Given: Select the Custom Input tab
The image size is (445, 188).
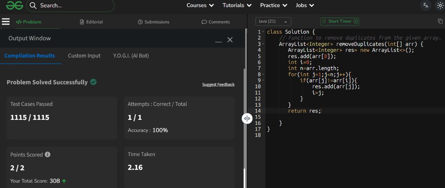Looking at the screenshot, I should pos(84,56).
